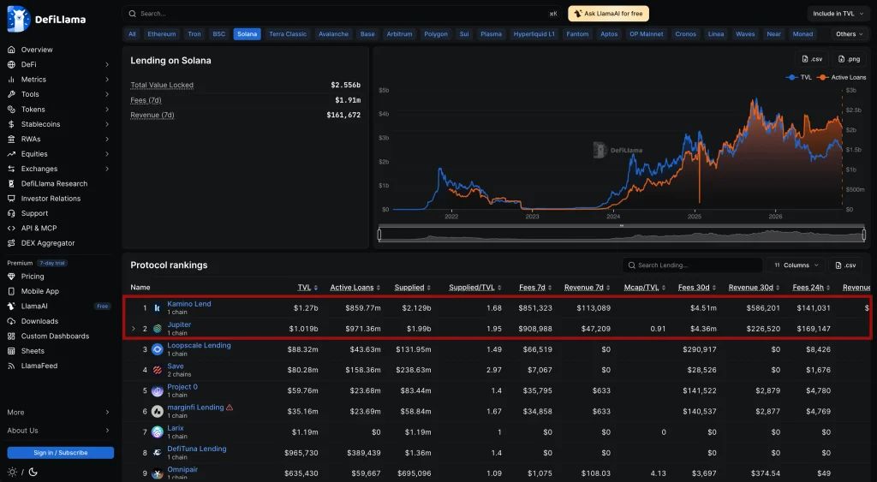
Task: Select the Arbitrum chain tab
Action: click(x=399, y=34)
